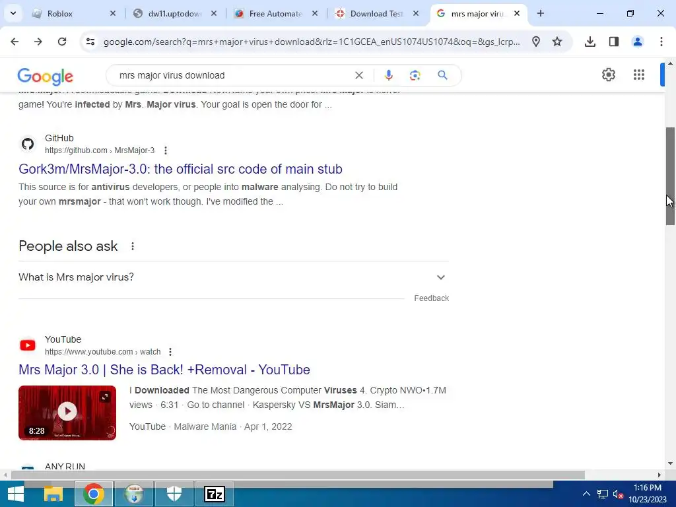This screenshot has width=676, height=507.
Task: Open Google apps grid
Action: click(x=639, y=75)
